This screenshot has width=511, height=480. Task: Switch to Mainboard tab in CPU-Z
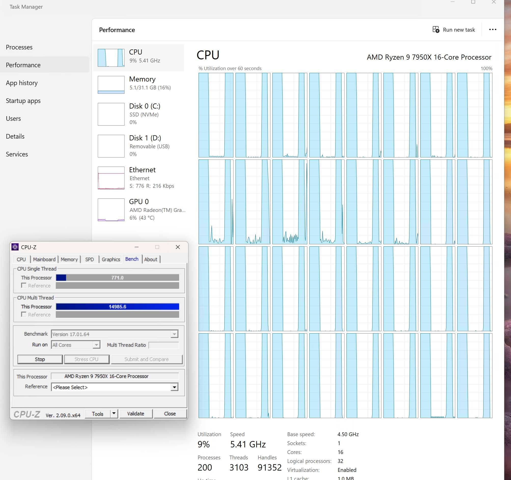(44, 259)
